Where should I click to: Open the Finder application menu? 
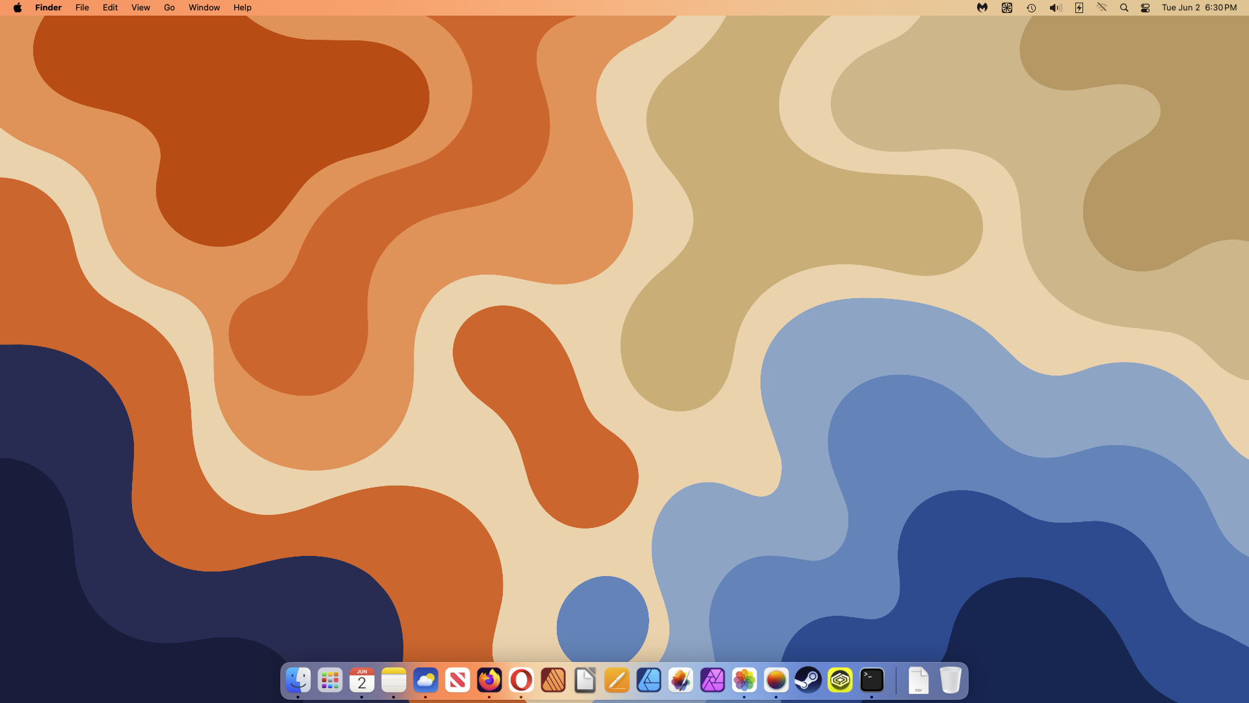(48, 8)
